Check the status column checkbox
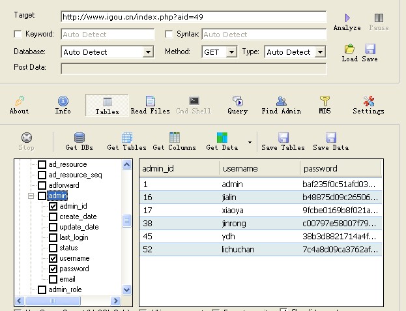Image resolution: width=406 pixels, height=311 pixels. coord(53,248)
